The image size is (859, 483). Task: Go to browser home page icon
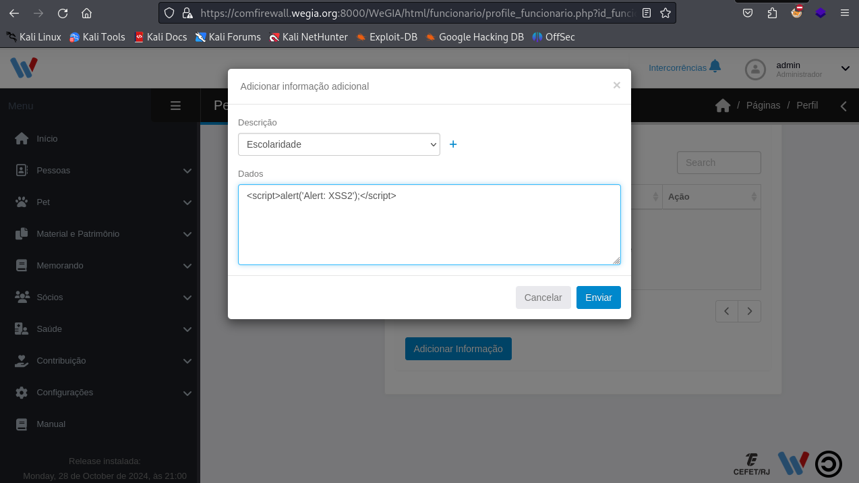[x=86, y=13]
